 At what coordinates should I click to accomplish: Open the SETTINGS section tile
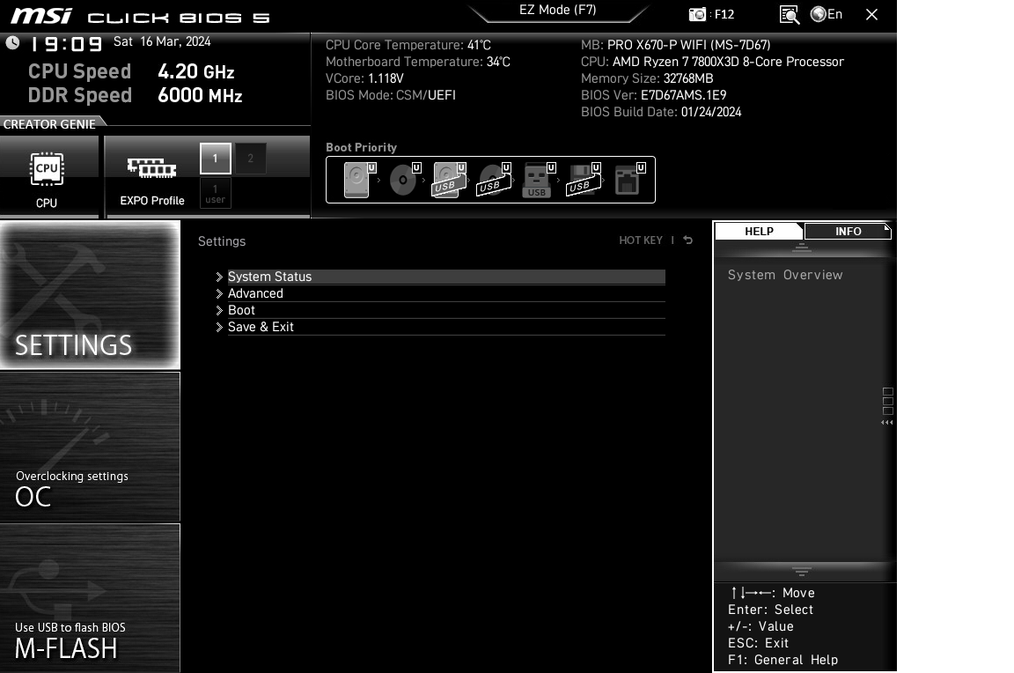click(90, 295)
